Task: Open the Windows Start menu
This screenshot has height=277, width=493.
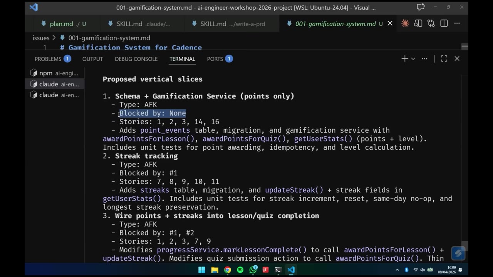Action: 202,270
